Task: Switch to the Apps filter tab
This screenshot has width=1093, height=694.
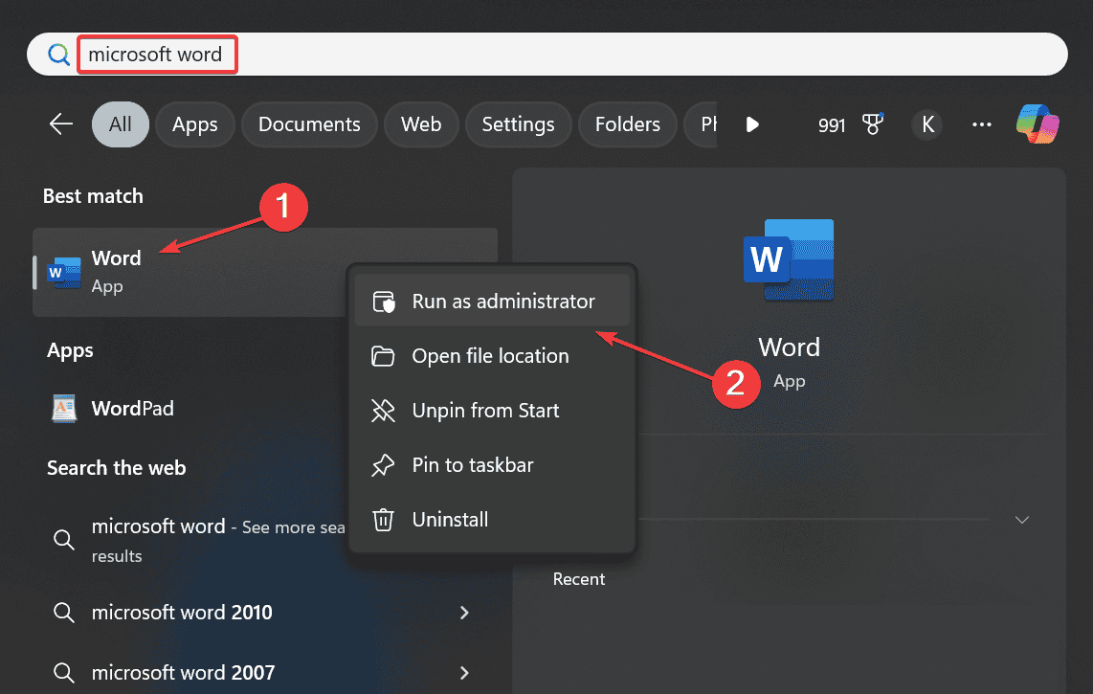Action: [x=195, y=124]
